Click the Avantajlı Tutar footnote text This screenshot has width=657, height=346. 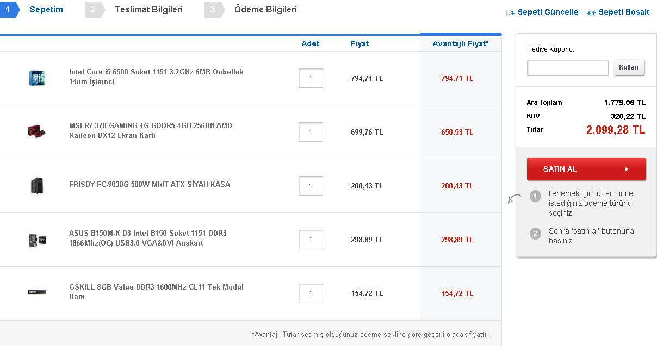click(x=371, y=334)
